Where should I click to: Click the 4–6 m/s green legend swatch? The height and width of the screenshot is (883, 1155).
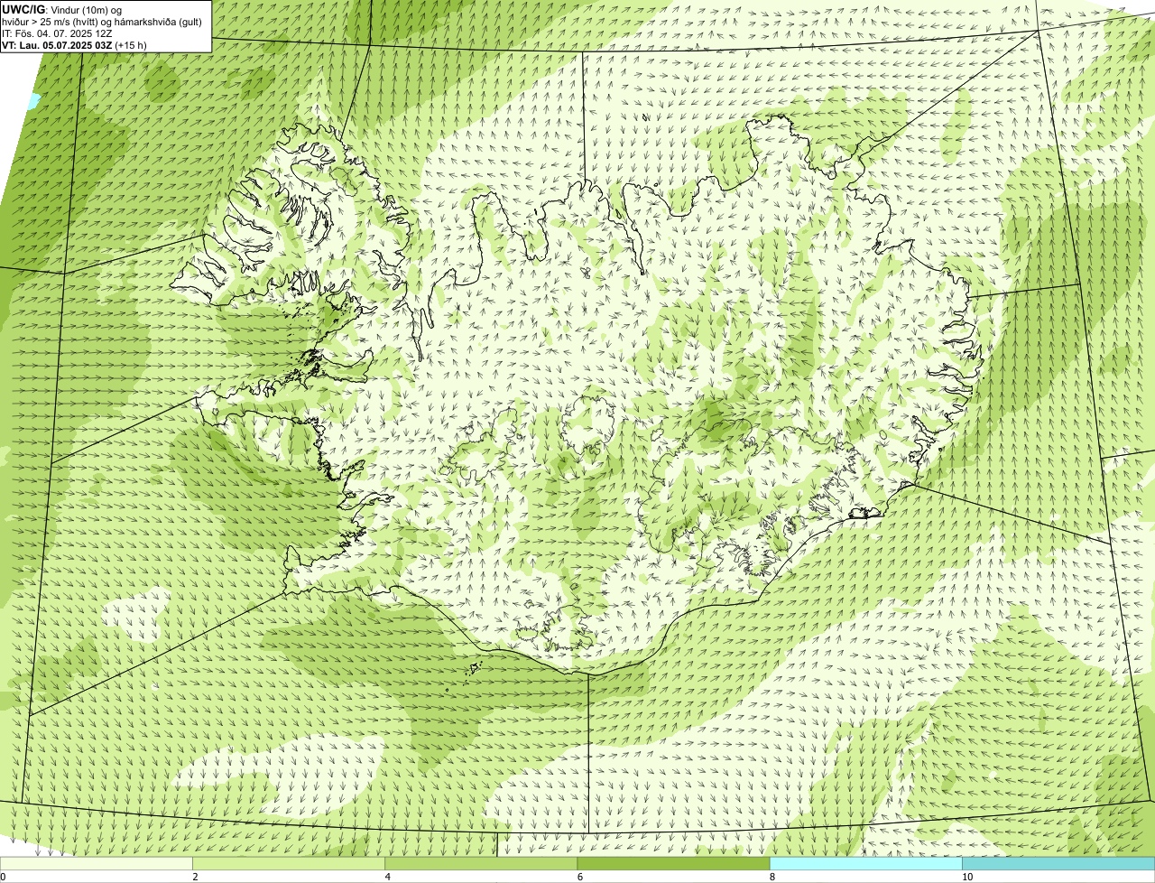click(x=481, y=864)
